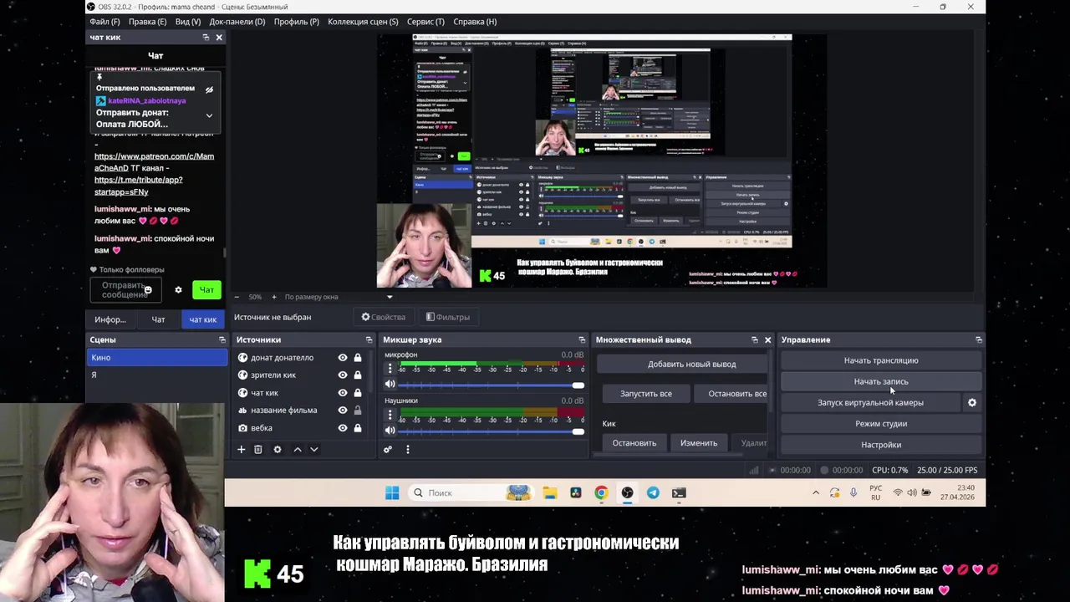Open preview scaling dropdown По размеру окна
This screenshot has width=1070, height=602.
coord(338,297)
